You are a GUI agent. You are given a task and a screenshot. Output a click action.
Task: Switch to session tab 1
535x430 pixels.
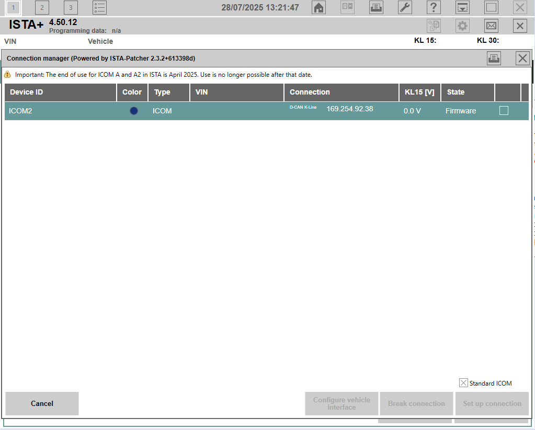click(14, 7)
